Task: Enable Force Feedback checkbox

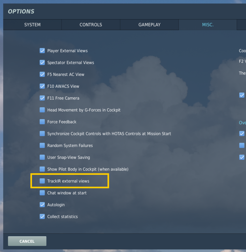Action: 42,122
